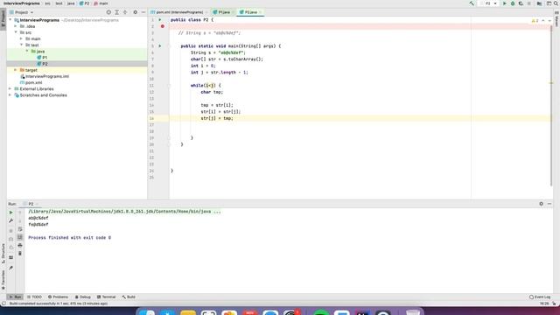
Task: Expand the .idea folder
Action: pos(16,26)
